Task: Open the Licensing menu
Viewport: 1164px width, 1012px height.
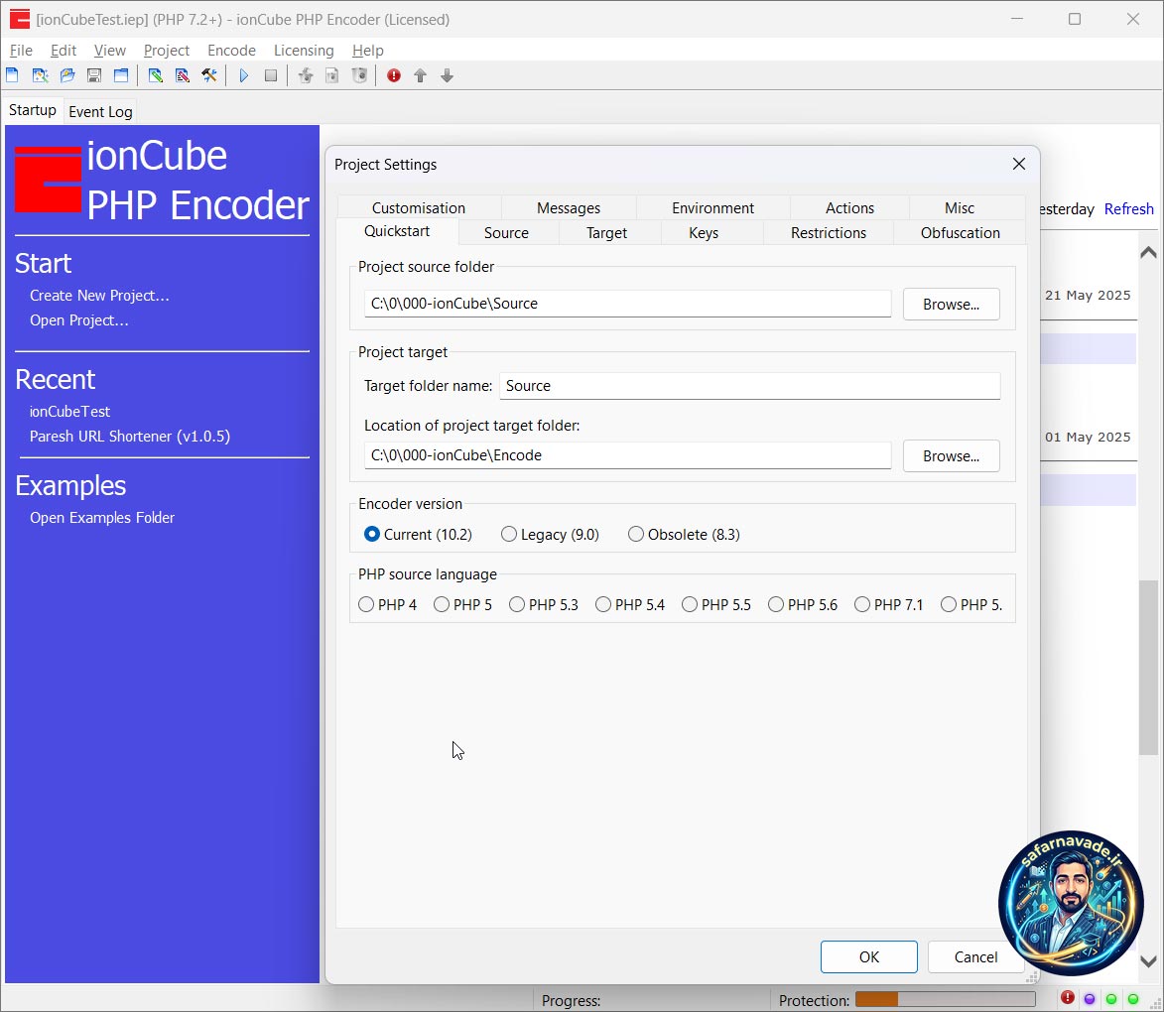Action: (304, 50)
